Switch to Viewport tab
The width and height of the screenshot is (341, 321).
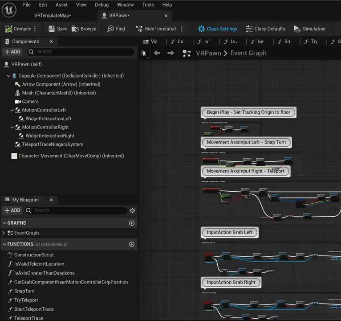tap(150, 41)
